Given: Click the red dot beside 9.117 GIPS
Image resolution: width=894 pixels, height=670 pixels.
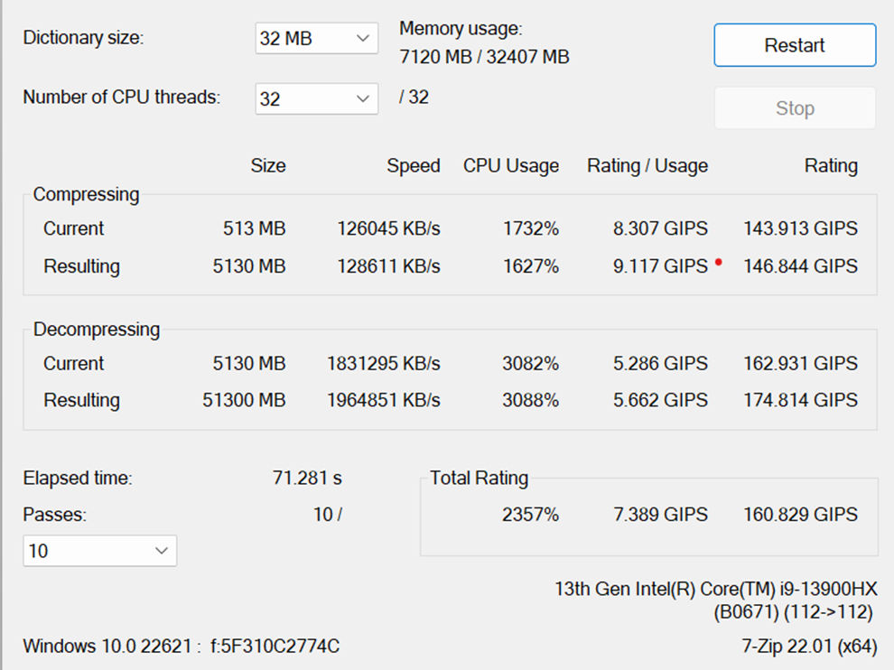Looking at the screenshot, I should (x=718, y=263).
